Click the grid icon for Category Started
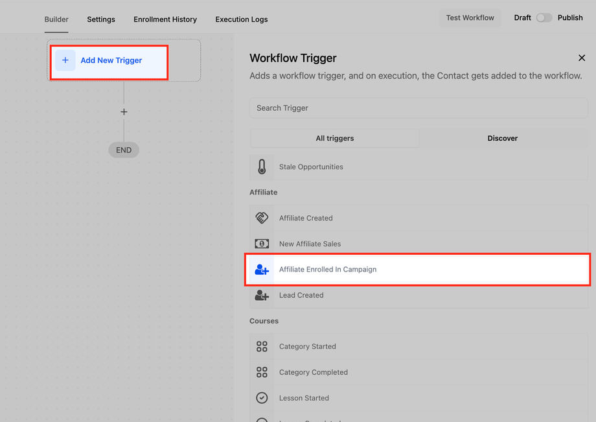596x422 pixels. tap(262, 347)
